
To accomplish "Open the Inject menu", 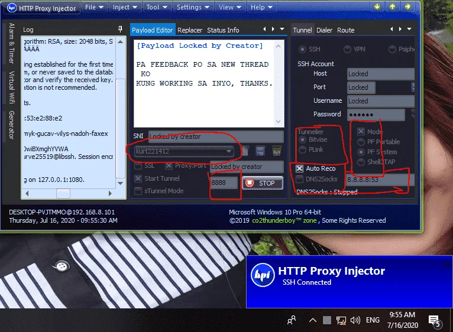I will [125, 7].
